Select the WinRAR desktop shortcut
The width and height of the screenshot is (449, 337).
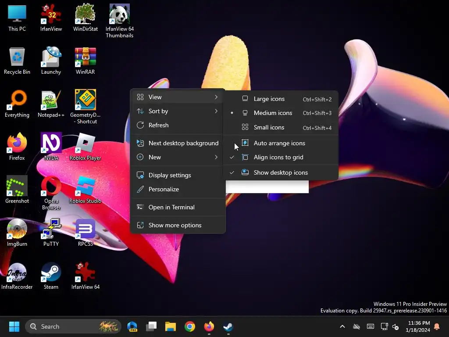(x=86, y=61)
